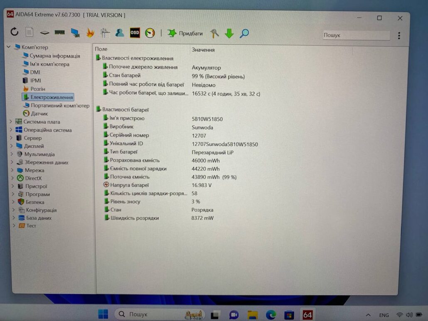Expand the Збереження даних node
Viewport: 428px width, 321px height.
12,162
